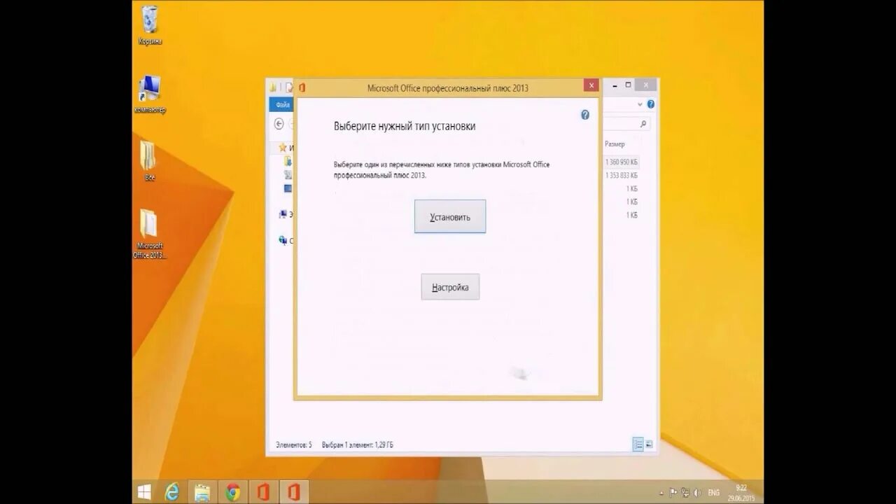Image resolution: width=896 pixels, height=504 pixels.
Task: Open the taskbar clock and date
Action: click(741, 492)
